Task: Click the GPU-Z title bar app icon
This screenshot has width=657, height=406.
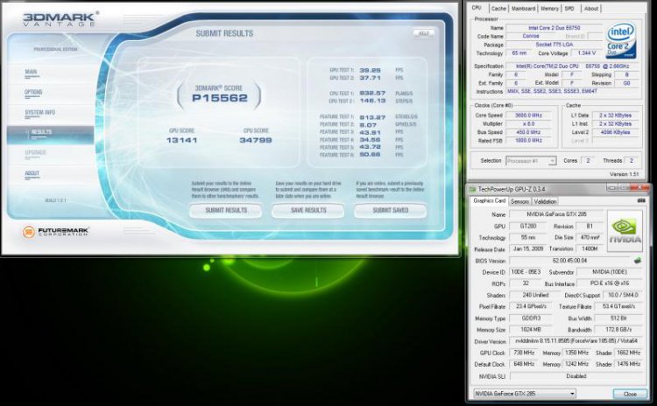Action: (473, 189)
